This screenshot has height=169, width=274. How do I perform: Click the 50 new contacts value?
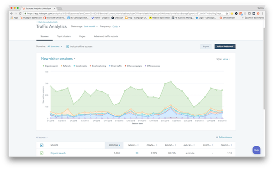coord(137,153)
